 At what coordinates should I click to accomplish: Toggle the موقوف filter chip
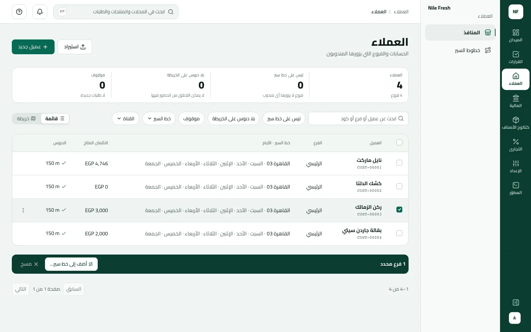tap(191, 118)
